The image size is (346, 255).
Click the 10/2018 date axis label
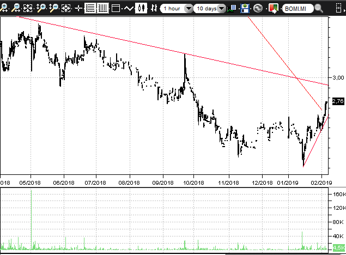(x=193, y=183)
